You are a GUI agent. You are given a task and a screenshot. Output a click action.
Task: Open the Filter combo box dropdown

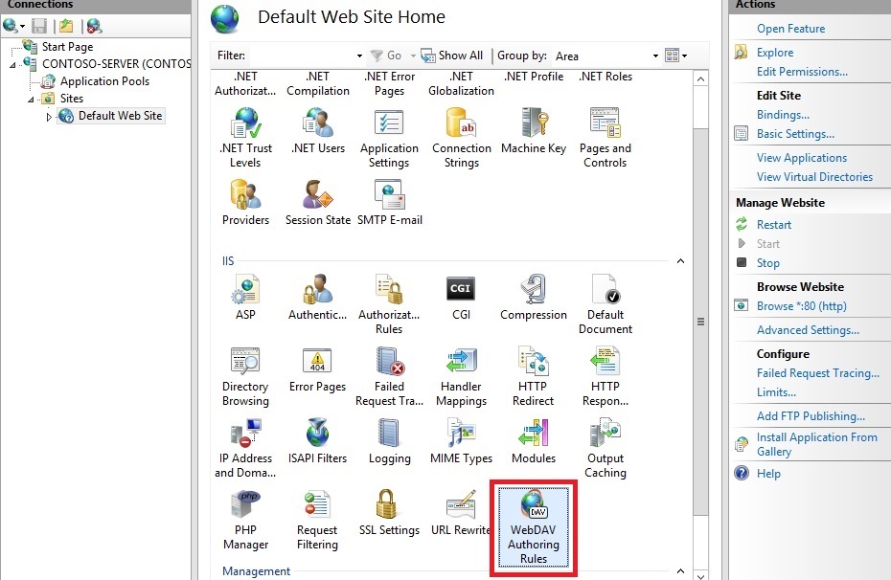pyautogui.click(x=359, y=56)
